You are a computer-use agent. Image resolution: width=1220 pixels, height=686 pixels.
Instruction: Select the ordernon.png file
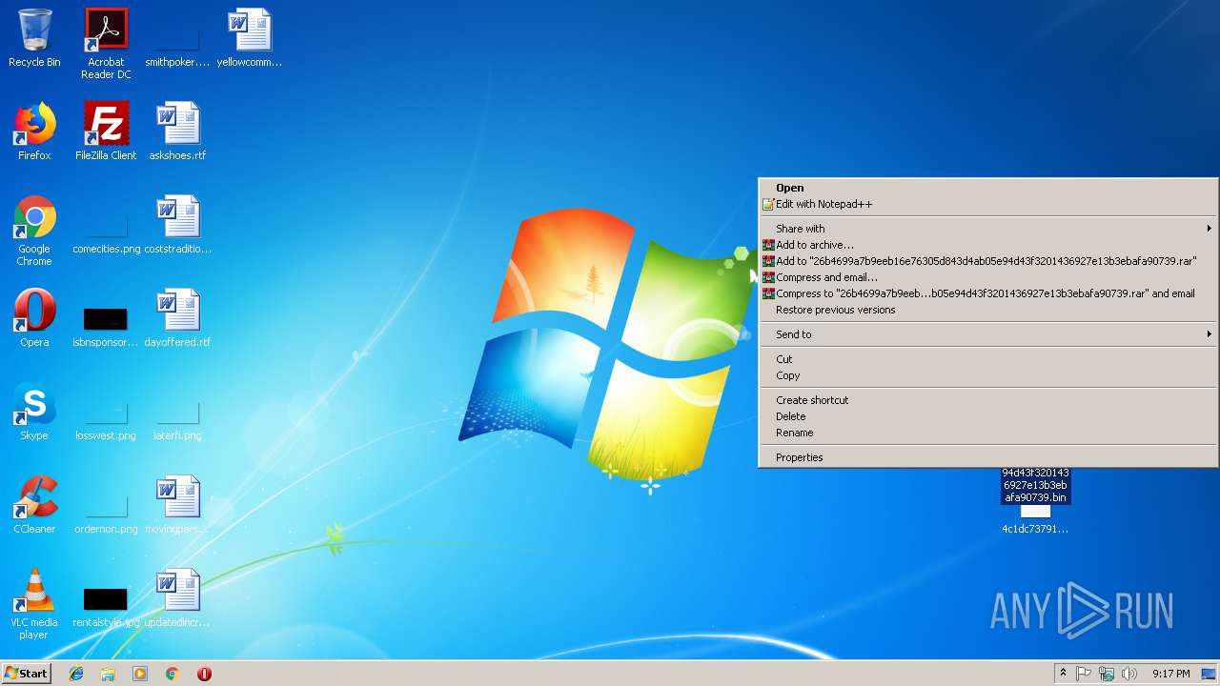[106, 514]
